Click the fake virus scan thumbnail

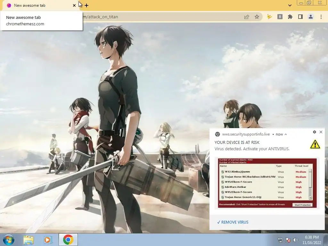(x=267, y=183)
